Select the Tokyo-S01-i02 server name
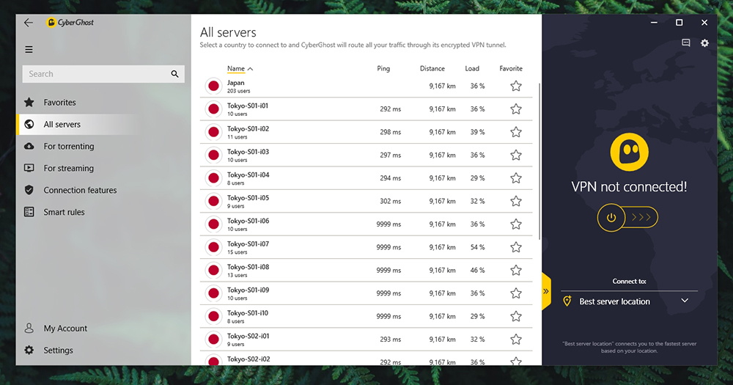Viewport: 733px width, 385px height. click(x=248, y=128)
